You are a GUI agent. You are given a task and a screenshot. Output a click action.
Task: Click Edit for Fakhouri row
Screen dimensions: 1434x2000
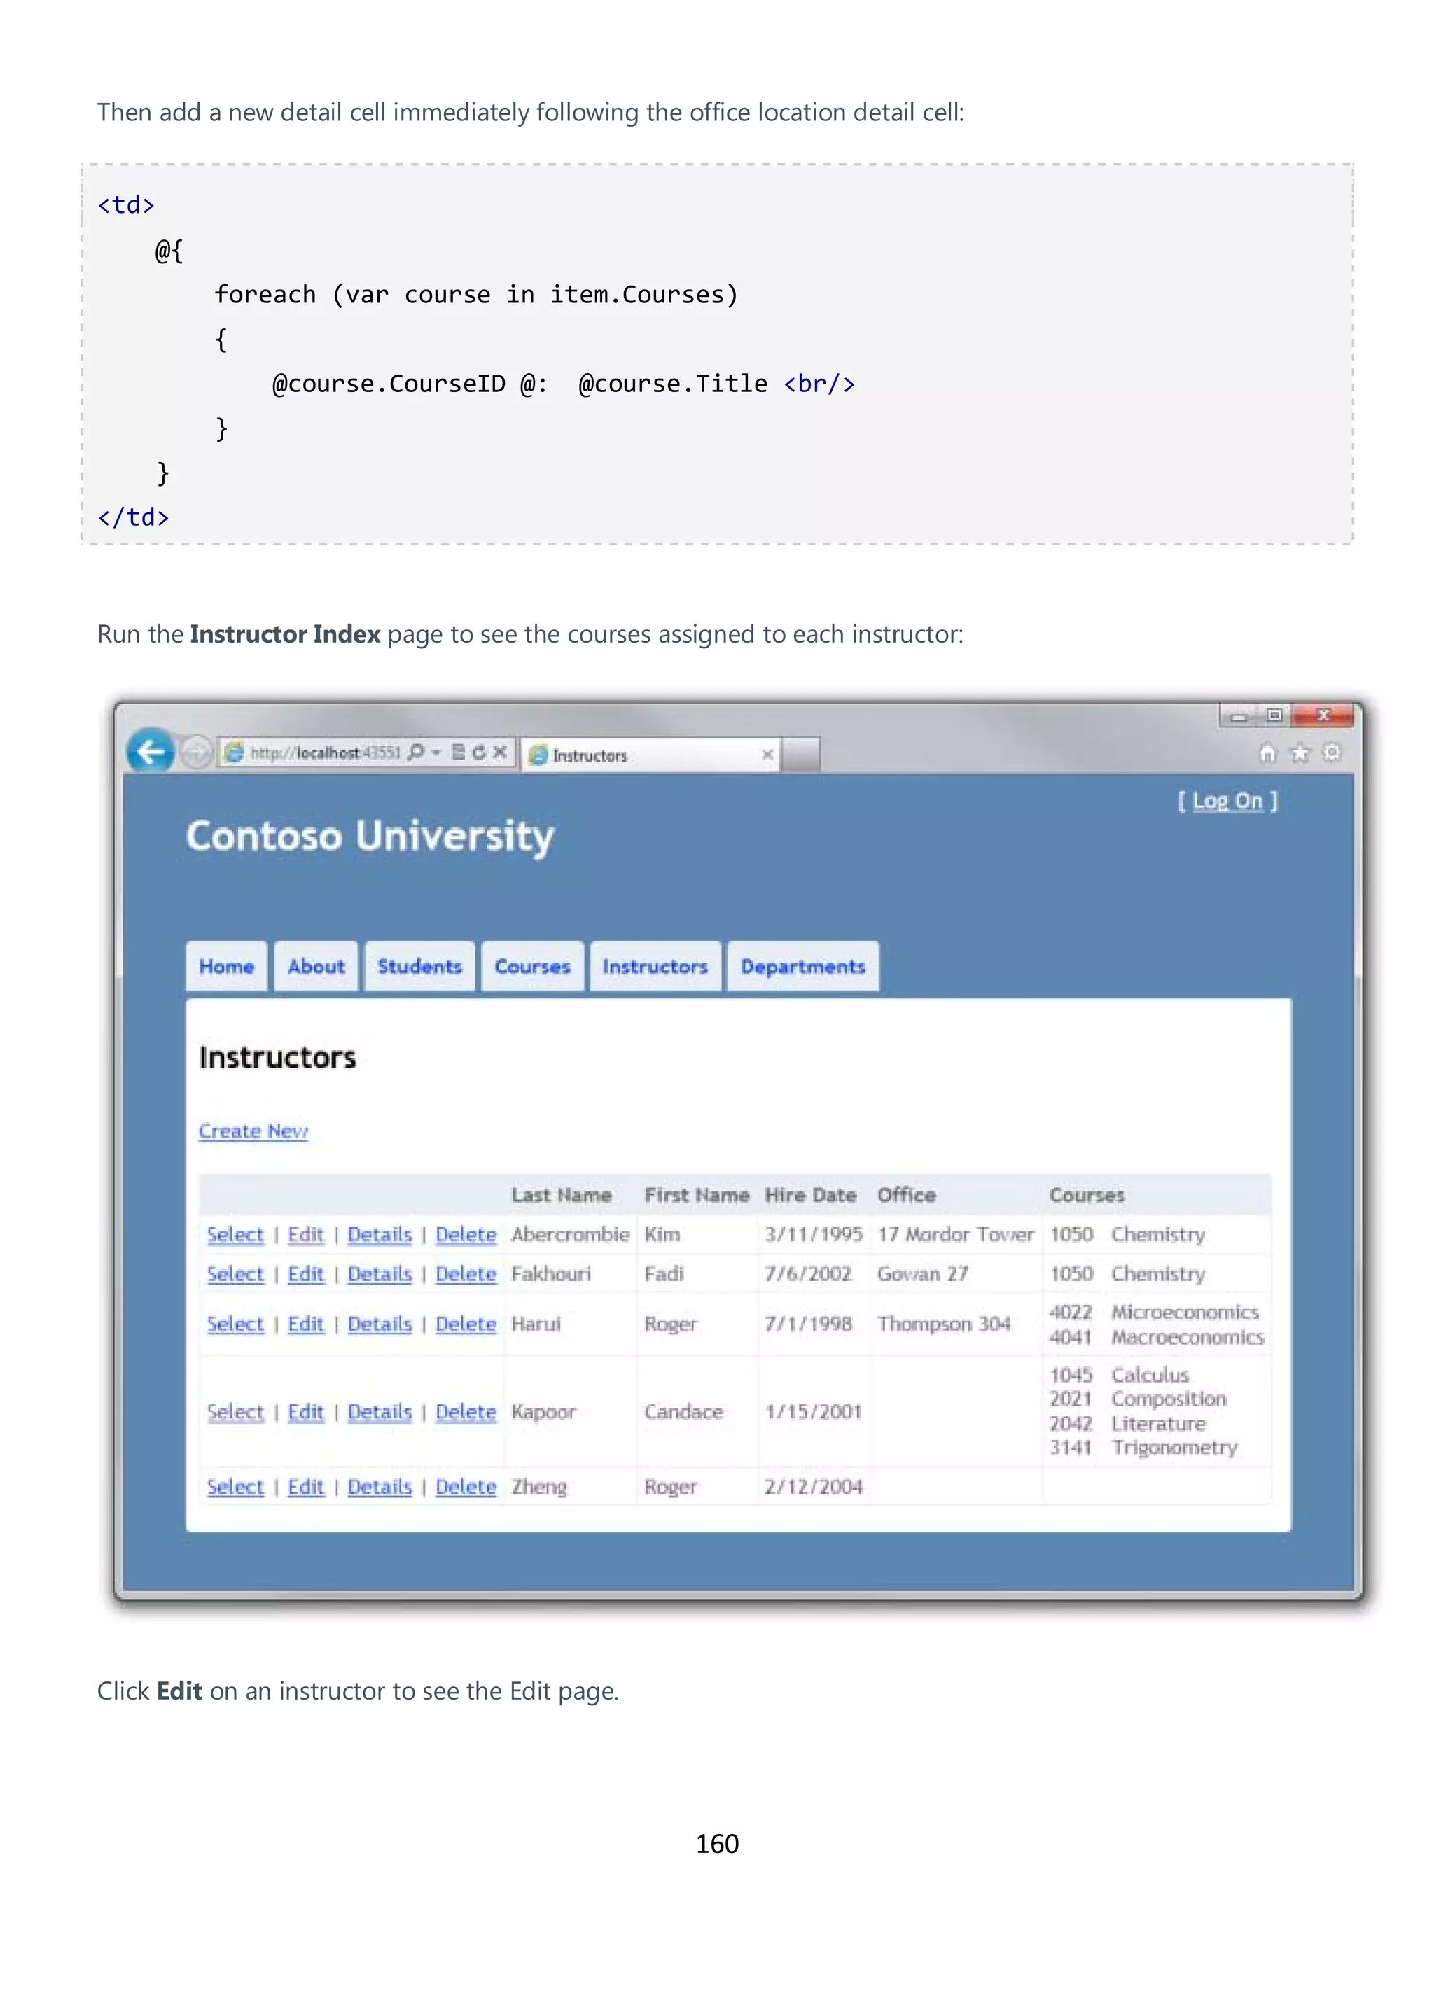(x=306, y=1273)
